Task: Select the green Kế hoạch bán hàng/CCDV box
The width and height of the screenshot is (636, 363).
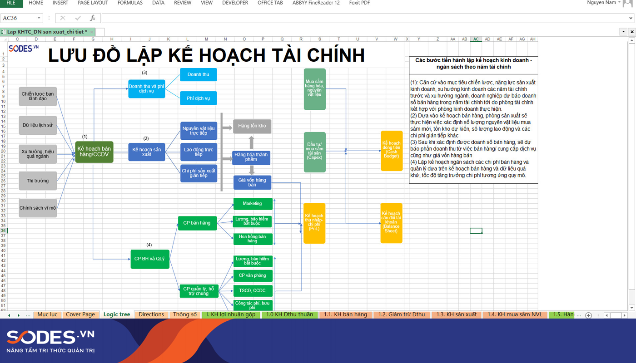Action: [94, 152]
